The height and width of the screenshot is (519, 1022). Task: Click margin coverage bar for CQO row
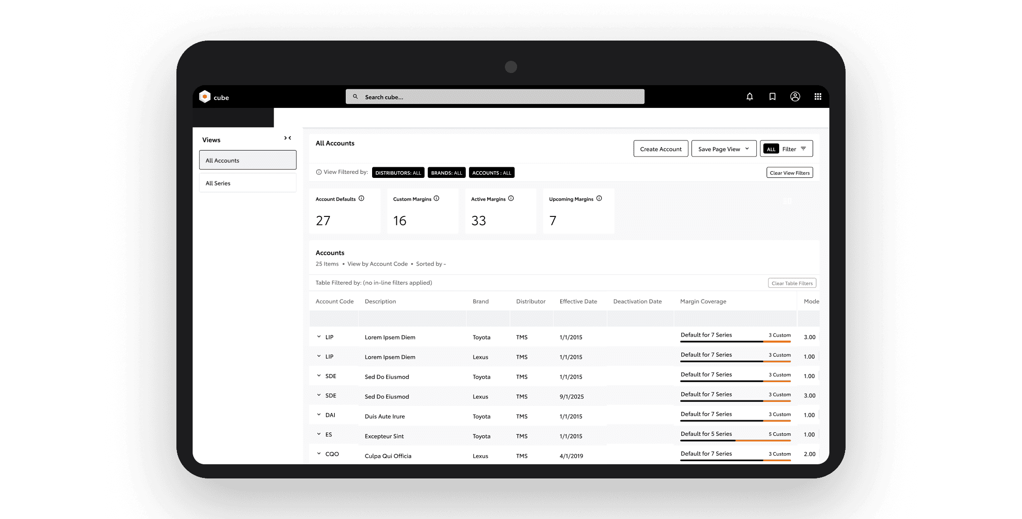(736, 460)
